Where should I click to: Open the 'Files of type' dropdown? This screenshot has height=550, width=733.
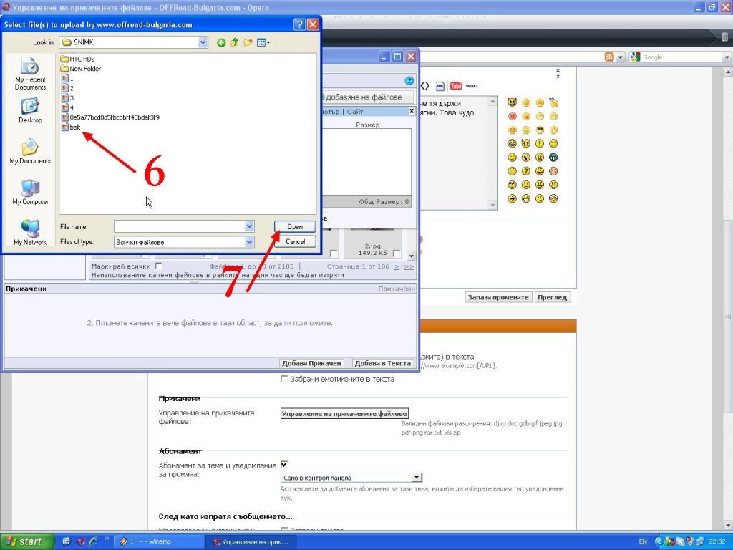[x=249, y=242]
